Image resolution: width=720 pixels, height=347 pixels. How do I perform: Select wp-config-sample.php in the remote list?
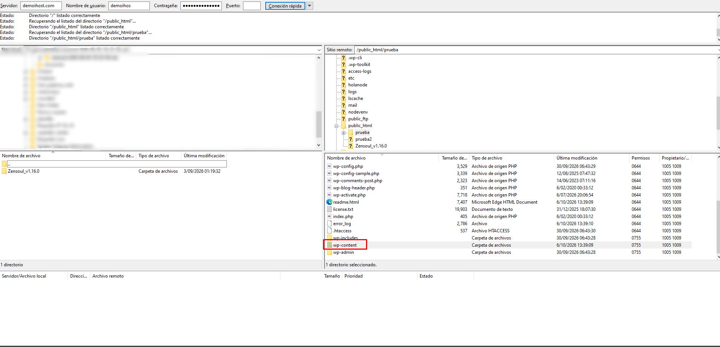(x=356, y=173)
